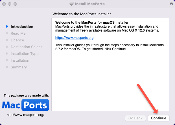Select the Installation step
This screenshot has width=175, height=125.
tap(20, 61)
